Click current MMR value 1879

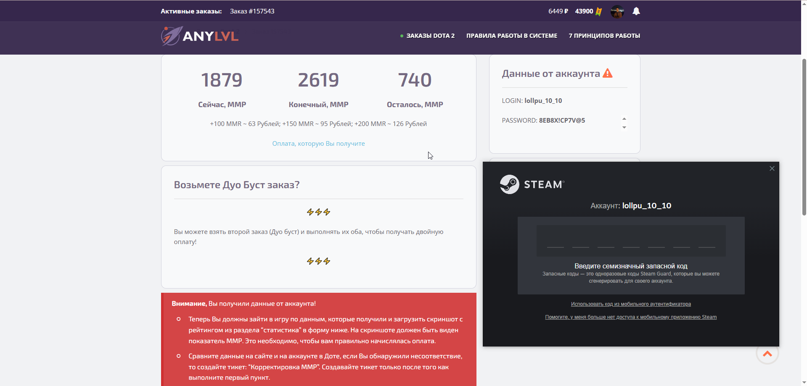[x=222, y=80]
